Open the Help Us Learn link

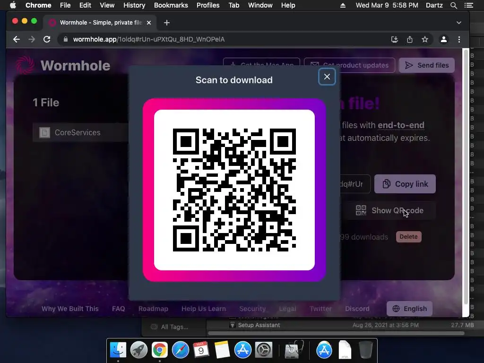(203, 309)
